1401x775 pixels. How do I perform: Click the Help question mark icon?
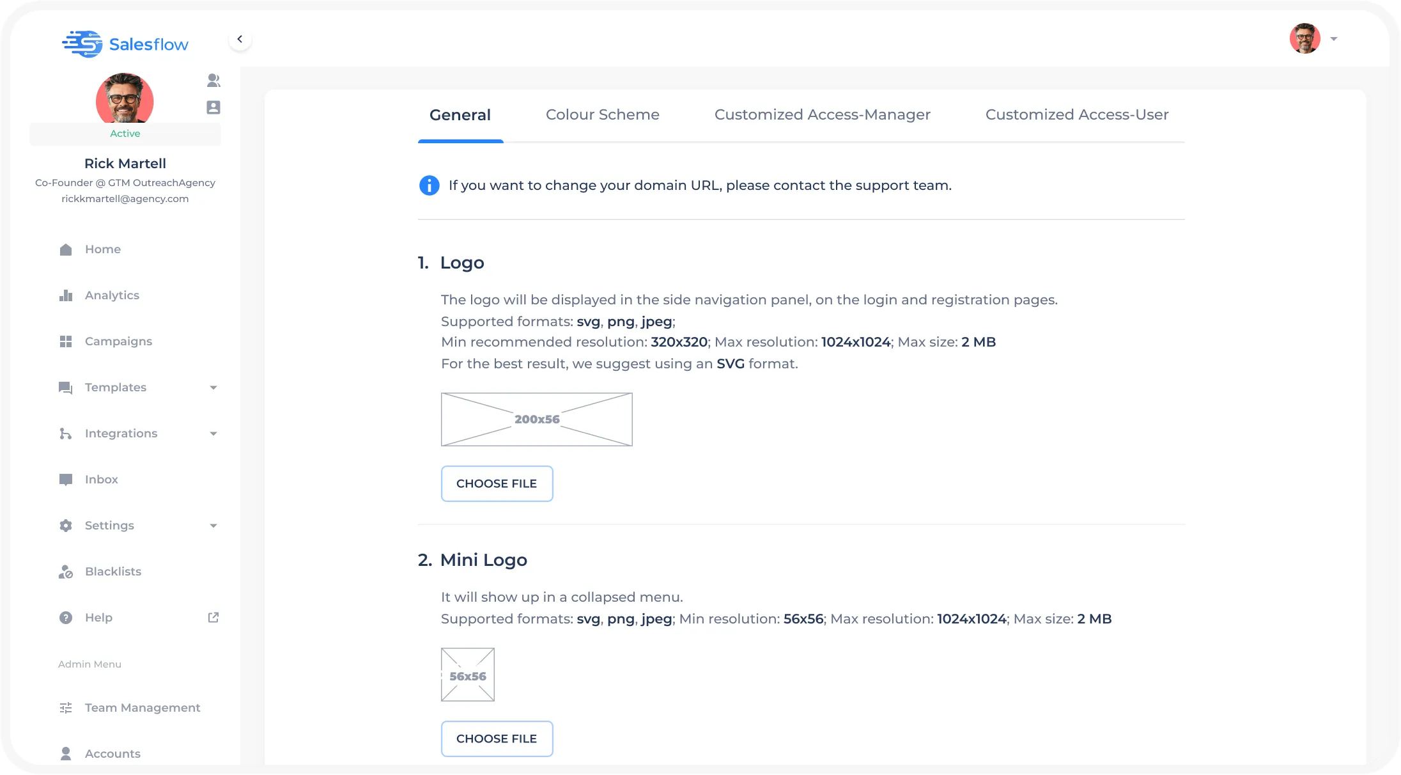(x=66, y=618)
